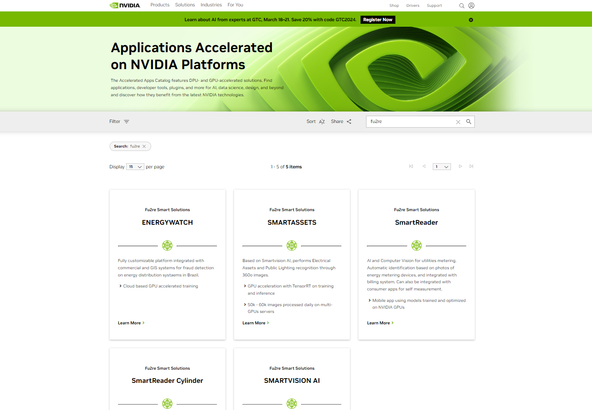Click 'Mobile app using models trained' bullet
Image resolution: width=592 pixels, height=410 pixels.
point(419,304)
